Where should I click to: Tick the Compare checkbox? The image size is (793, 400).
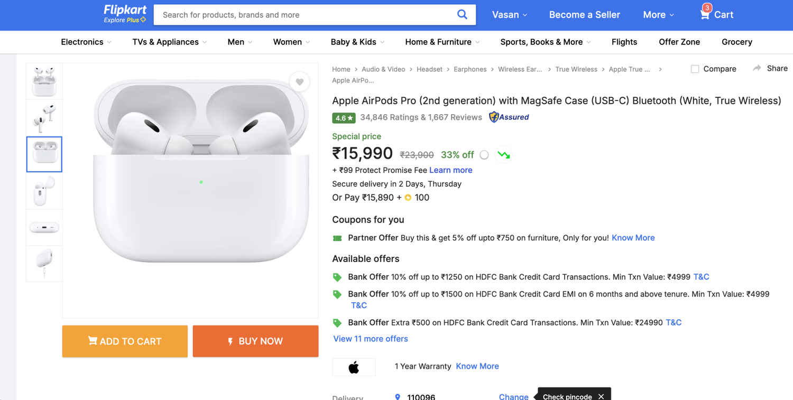pos(695,69)
